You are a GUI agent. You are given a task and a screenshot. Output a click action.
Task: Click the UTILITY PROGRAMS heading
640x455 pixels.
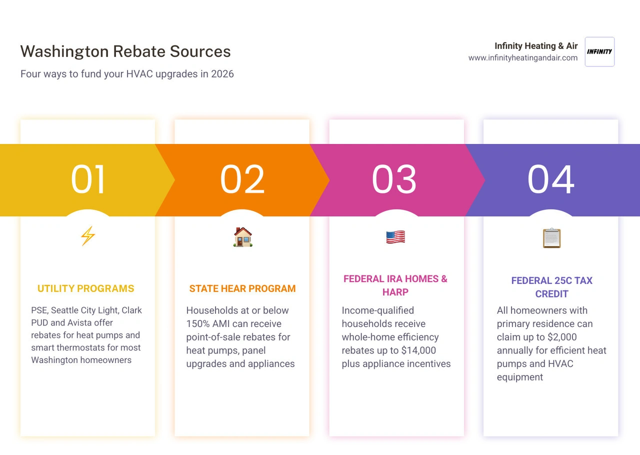[x=86, y=288]
